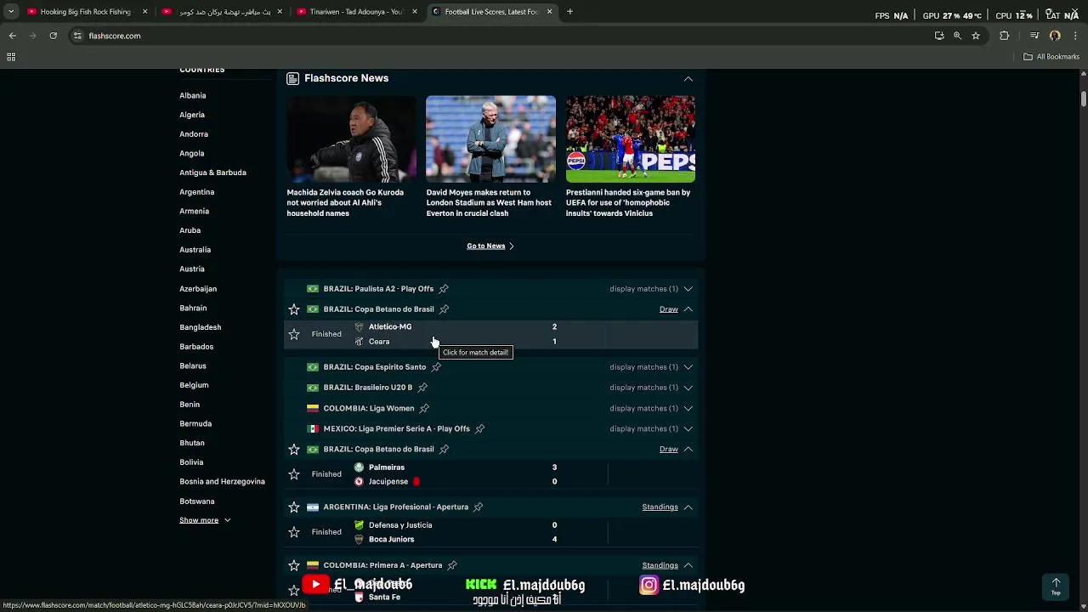Viewport: 1088px width, 612px height.
Task: Pin the Paulista A2 Play Offs league
Action: pos(444,289)
